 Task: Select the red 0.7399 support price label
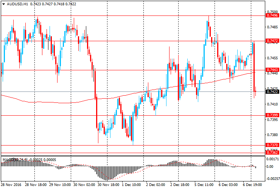click(x=272, y=115)
